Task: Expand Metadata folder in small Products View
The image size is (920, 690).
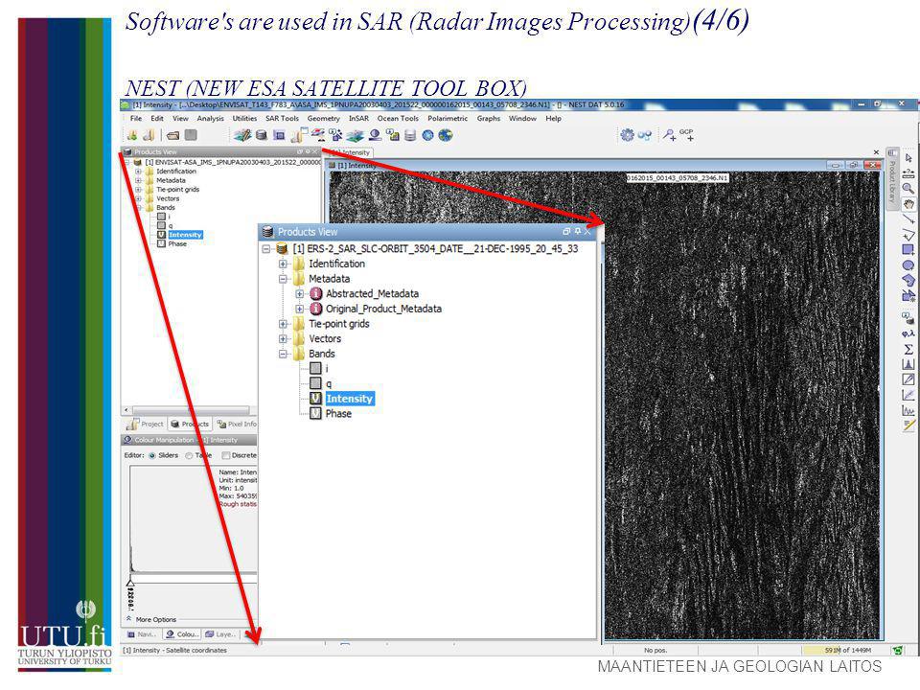Action: [138, 181]
